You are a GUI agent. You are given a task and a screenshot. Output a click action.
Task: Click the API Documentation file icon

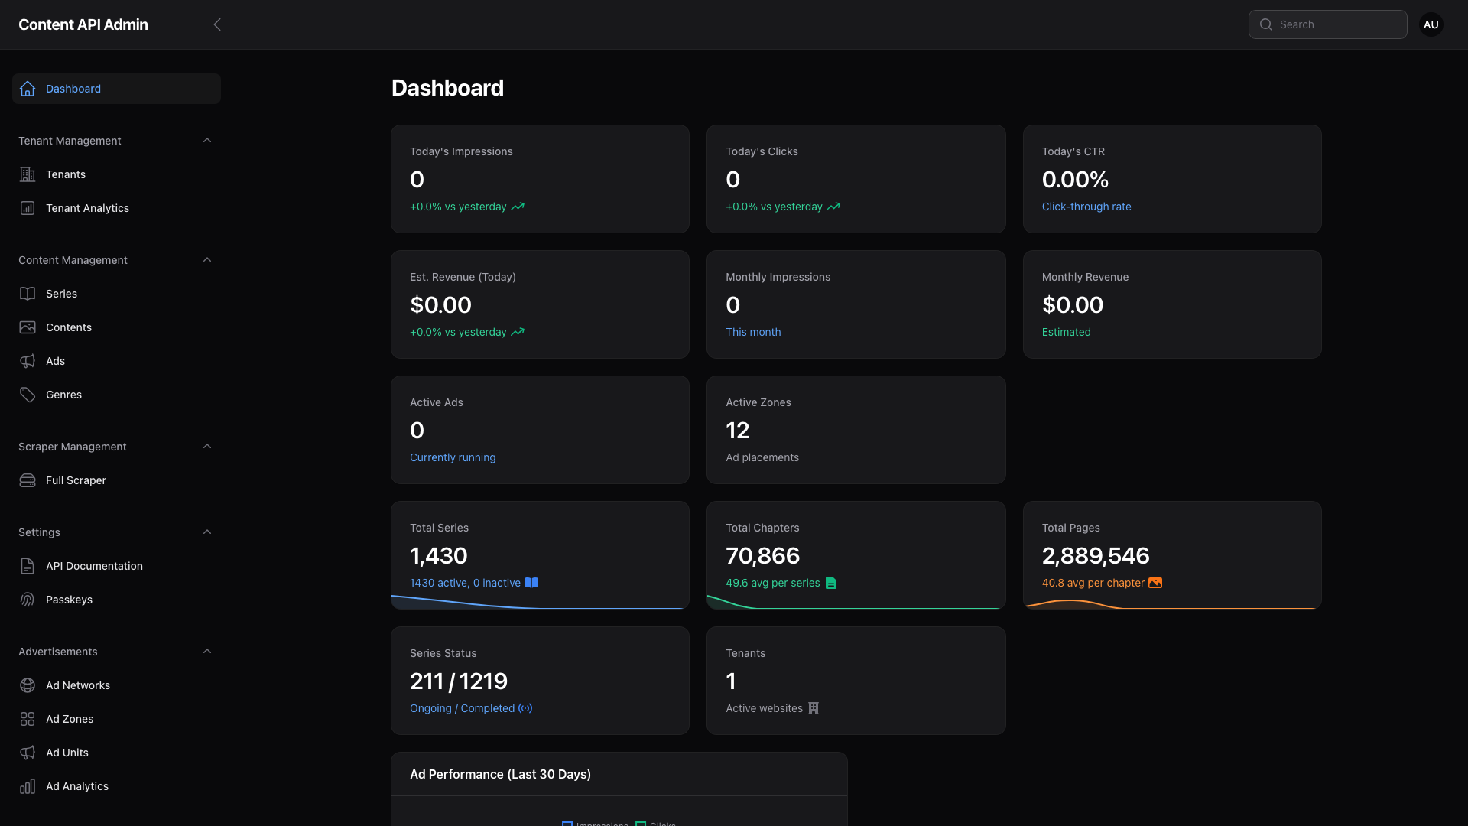28,566
